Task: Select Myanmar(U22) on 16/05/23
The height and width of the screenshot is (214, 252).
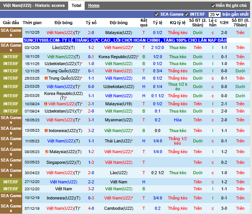Action: point(119,120)
